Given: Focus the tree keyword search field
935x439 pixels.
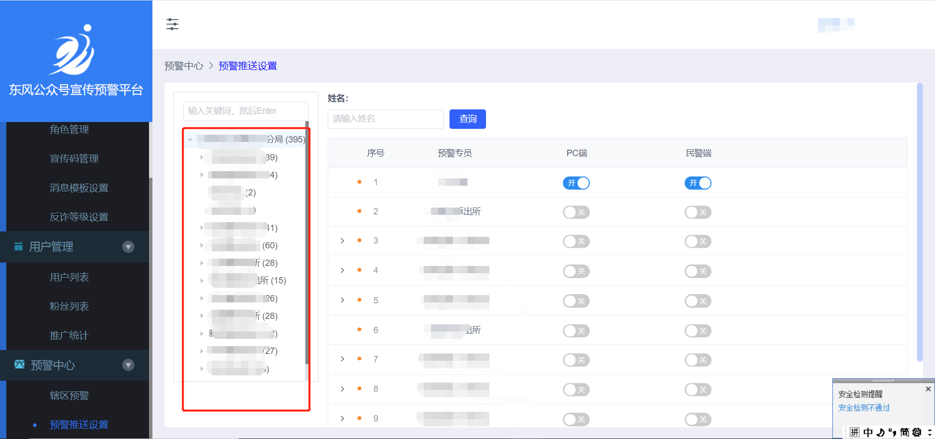Looking at the screenshot, I should tap(246, 111).
